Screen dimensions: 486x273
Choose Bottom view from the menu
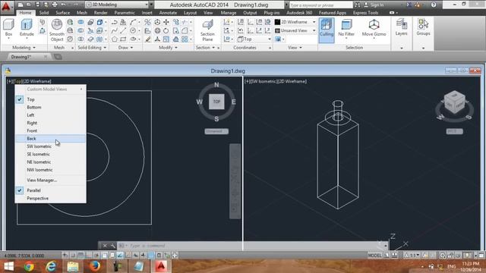[51, 107]
